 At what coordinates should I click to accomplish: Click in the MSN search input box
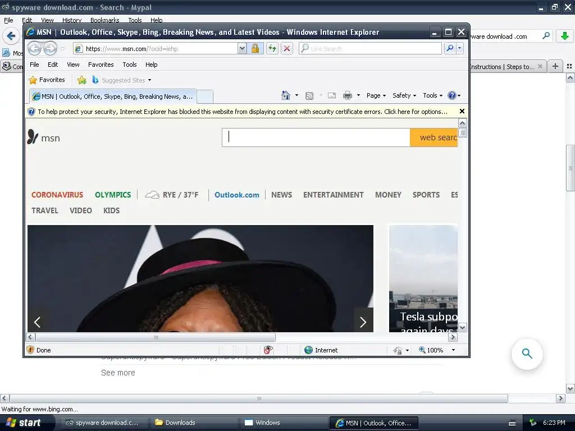[x=316, y=137]
